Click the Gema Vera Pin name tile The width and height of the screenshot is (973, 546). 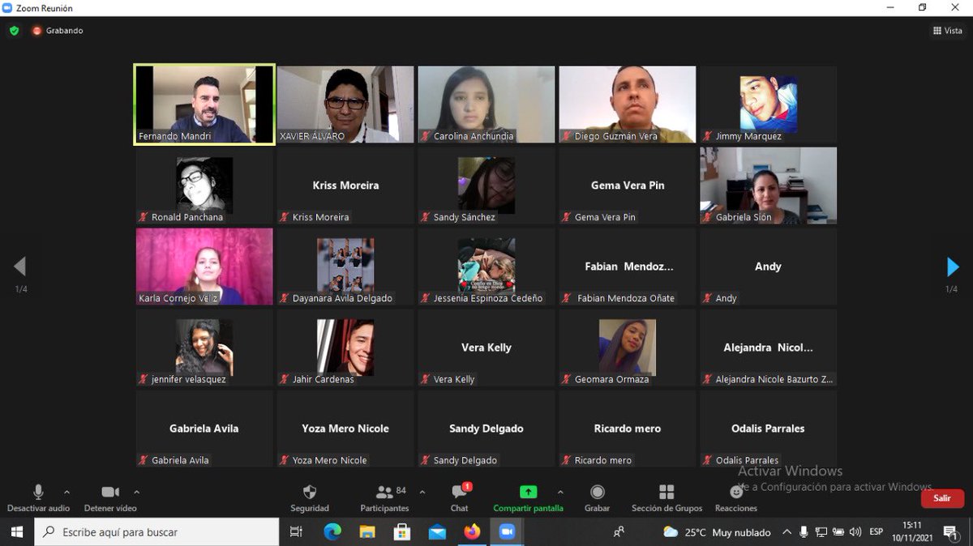coord(628,186)
